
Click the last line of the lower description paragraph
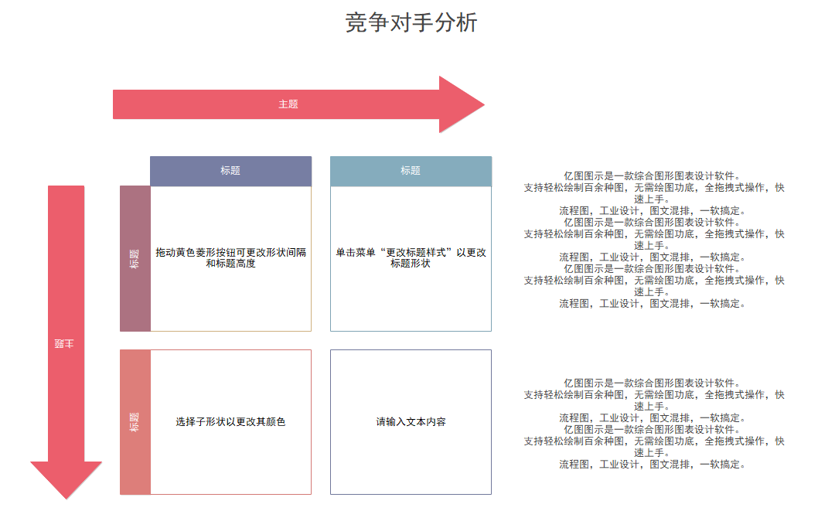[653, 465]
